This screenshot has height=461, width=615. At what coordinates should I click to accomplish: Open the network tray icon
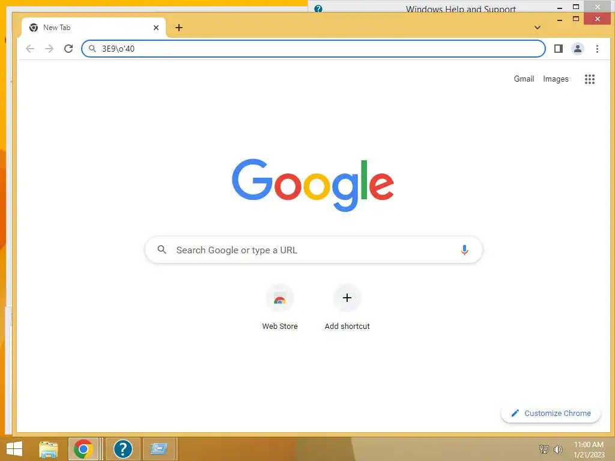tap(544, 449)
